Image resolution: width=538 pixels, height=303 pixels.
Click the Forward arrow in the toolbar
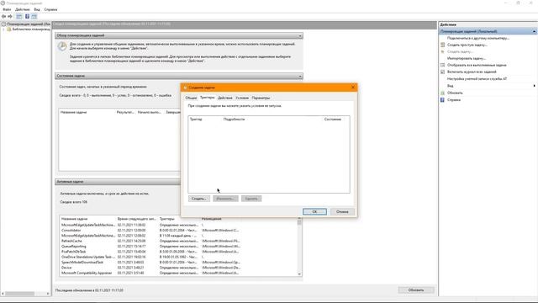click(10, 17)
